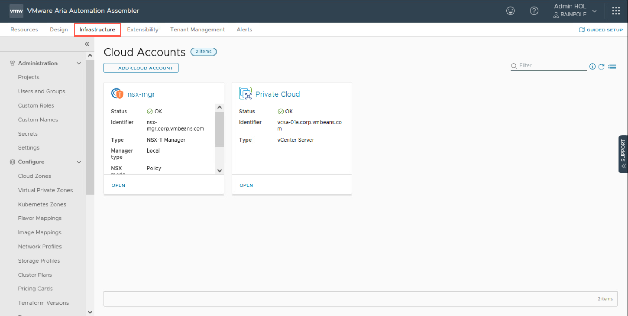Collapse the Configure section
Image resolution: width=628 pixels, height=316 pixels.
coord(79,162)
